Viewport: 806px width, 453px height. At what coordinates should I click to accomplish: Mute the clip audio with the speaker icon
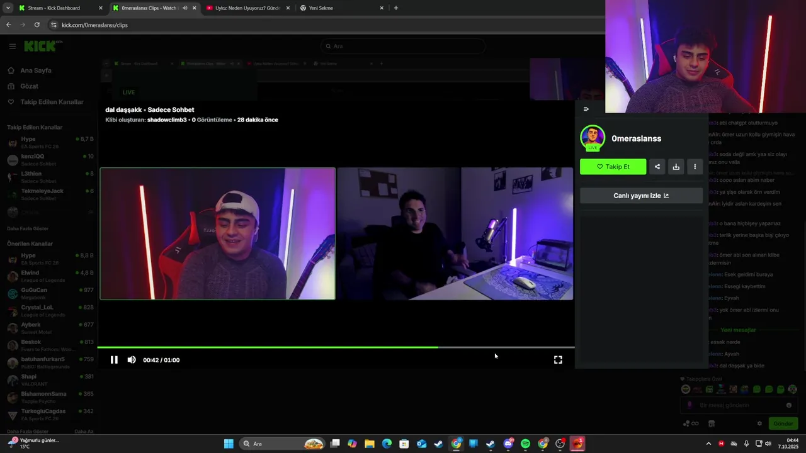132,360
